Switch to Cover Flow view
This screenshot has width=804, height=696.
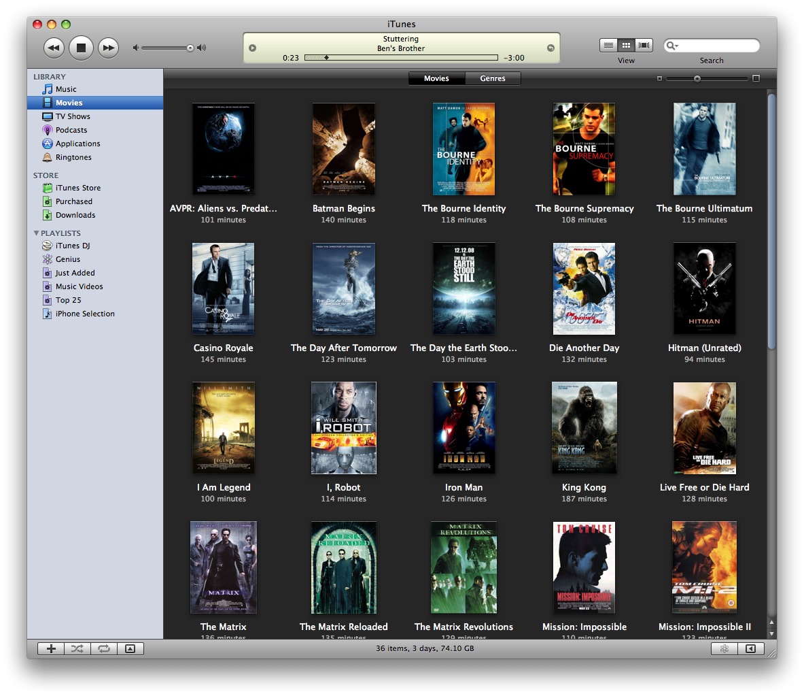tap(644, 45)
